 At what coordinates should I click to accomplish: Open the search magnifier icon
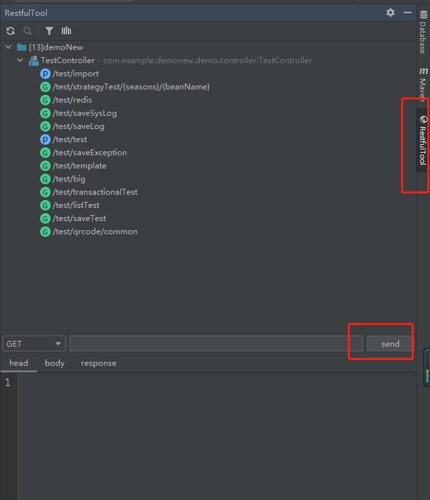(28, 31)
